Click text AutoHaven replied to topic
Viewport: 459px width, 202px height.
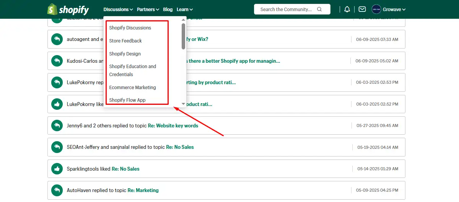pyautogui.click(x=96, y=190)
